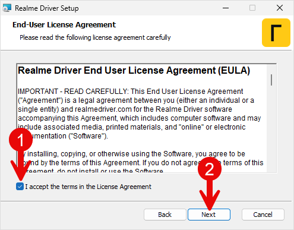
Task: Click the 'Realme Driver End User License Agreement (EULA)' title
Action: 134,70
